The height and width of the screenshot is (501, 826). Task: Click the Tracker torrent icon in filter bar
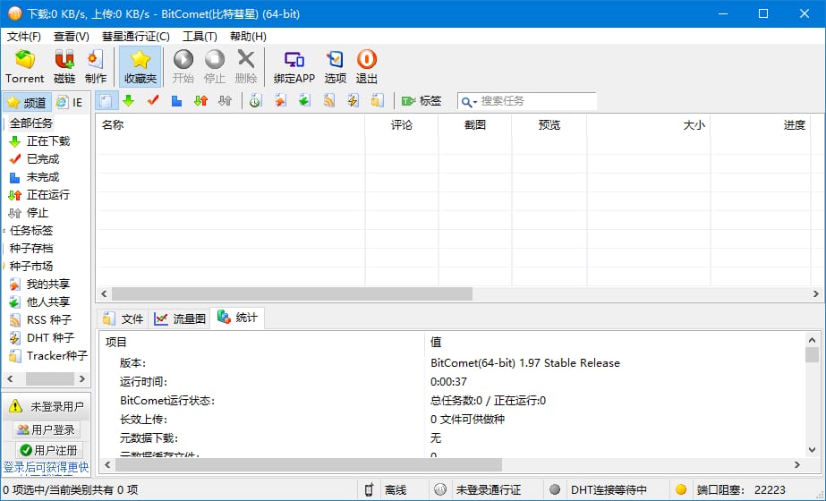(377, 100)
